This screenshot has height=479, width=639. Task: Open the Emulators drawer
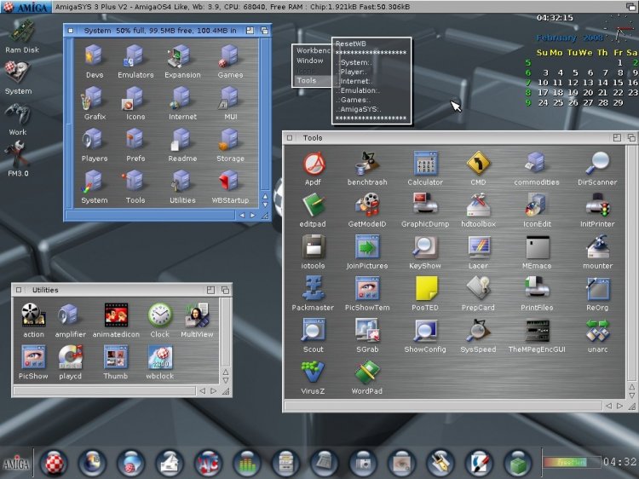pos(135,56)
